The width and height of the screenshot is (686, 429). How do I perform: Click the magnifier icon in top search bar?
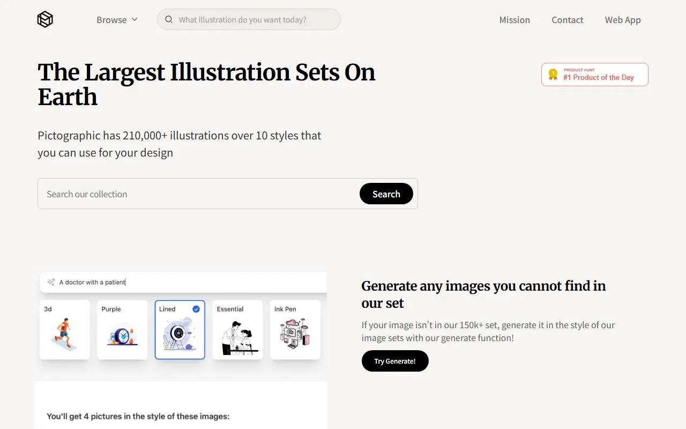[169, 20]
